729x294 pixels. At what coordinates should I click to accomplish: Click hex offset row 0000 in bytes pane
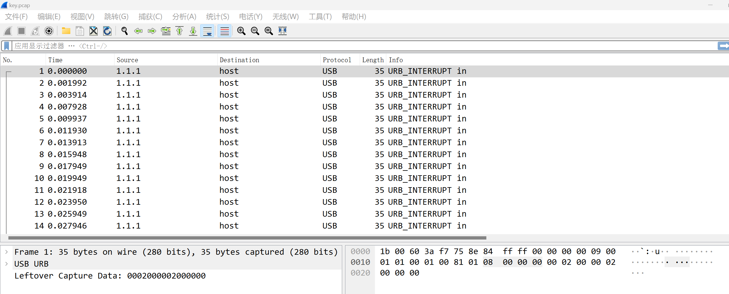click(360, 251)
